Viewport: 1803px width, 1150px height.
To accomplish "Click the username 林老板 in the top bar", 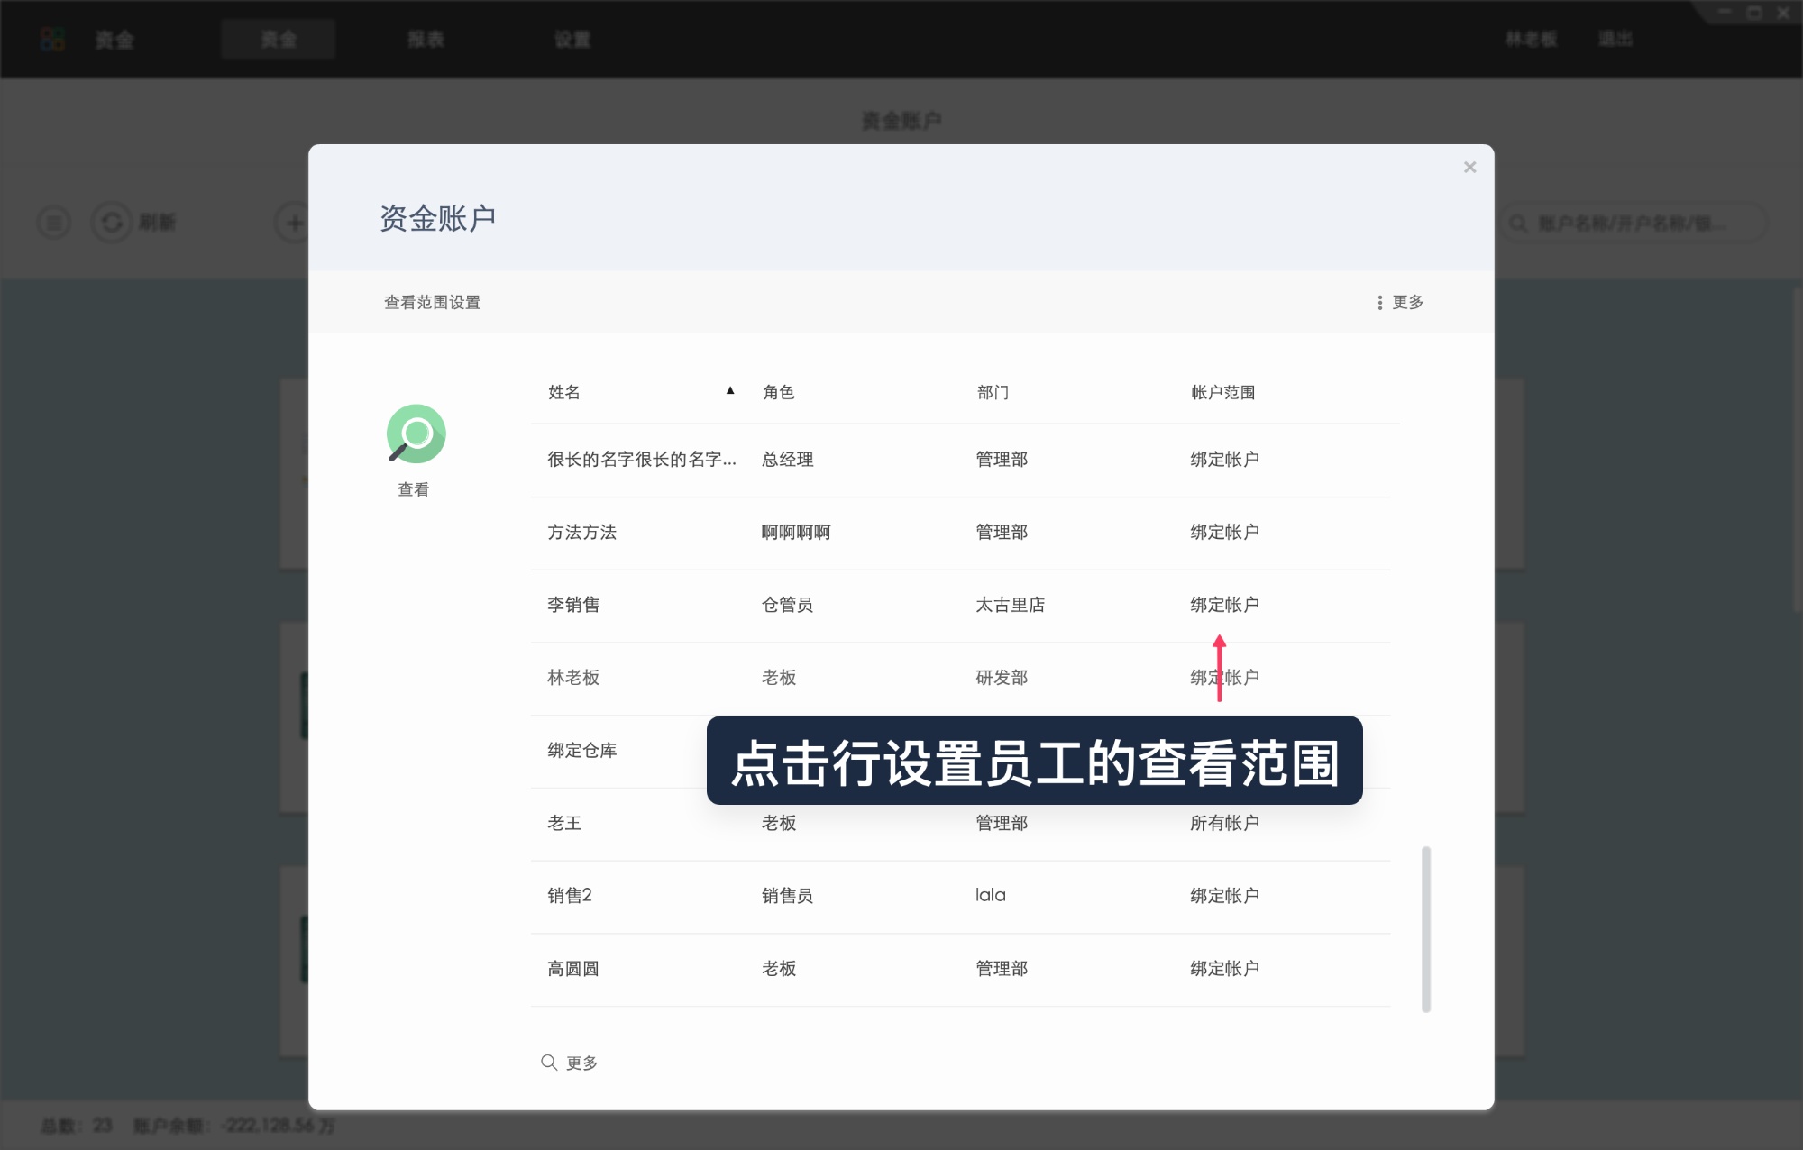I will [x=1531, y=39].
